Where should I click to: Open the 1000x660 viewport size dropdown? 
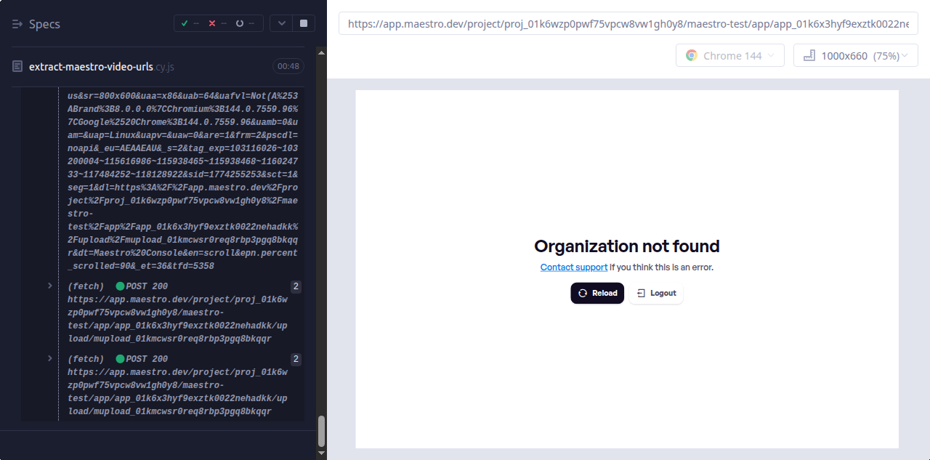(x=855, y=56)
